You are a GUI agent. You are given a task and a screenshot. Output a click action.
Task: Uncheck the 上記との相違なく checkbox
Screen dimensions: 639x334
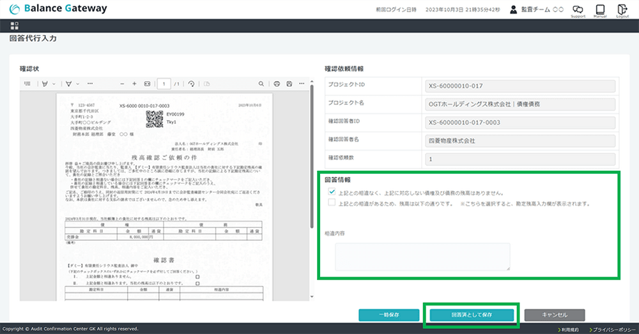(331, 192)
